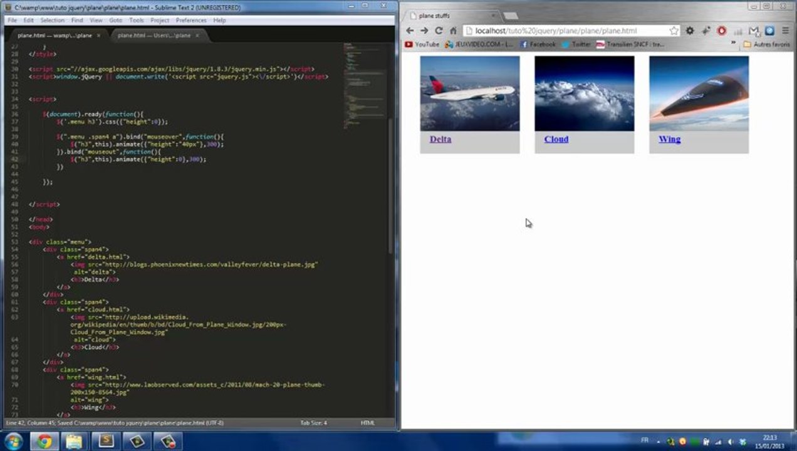Bookmark this page with the star icon
The height and width of the screenshot is (451, 797).
click(674, 31)
